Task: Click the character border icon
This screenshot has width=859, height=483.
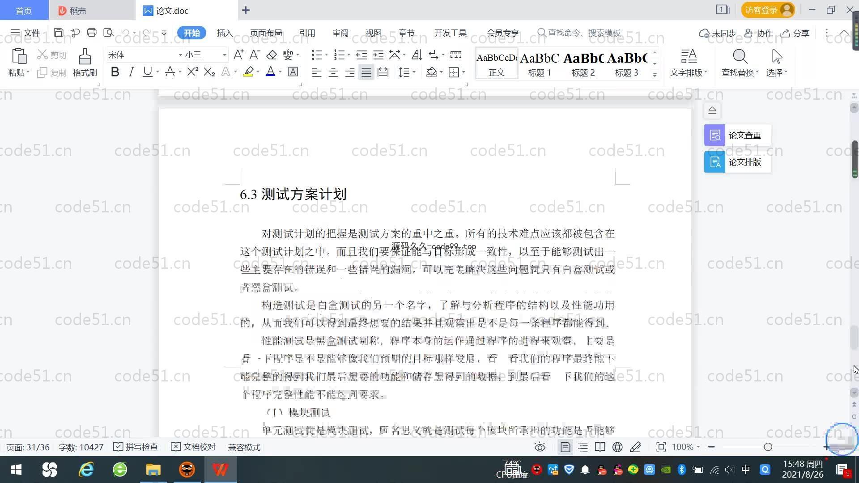Action: pos(293,72)
